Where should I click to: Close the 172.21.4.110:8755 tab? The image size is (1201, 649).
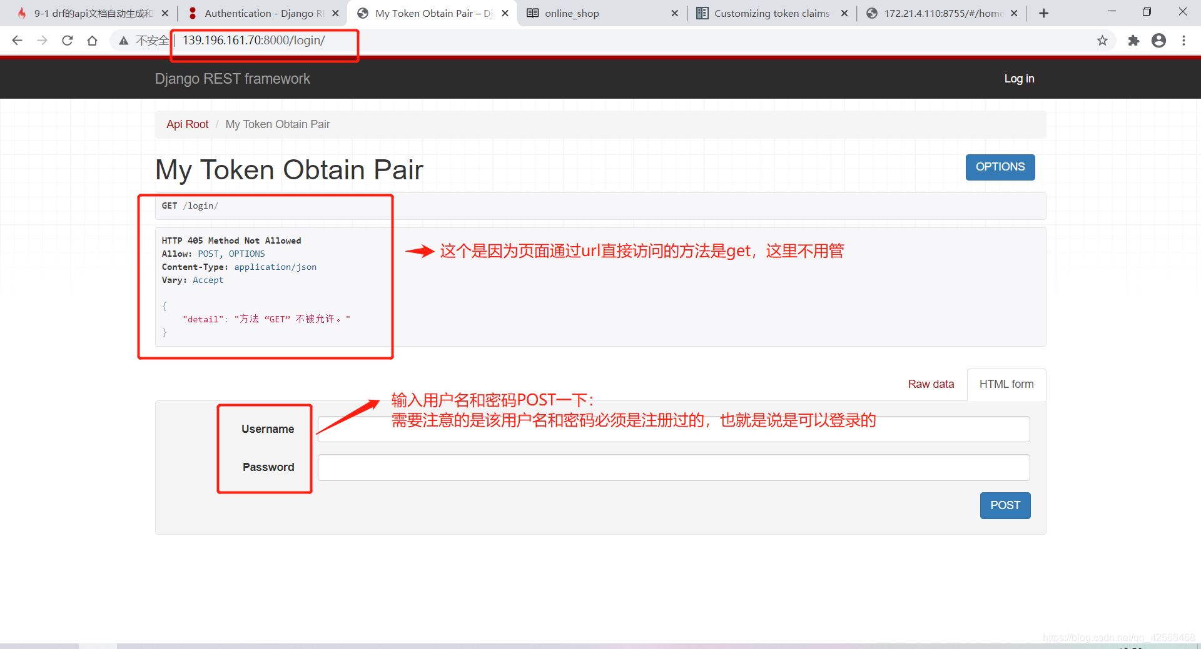(1014, 13)
